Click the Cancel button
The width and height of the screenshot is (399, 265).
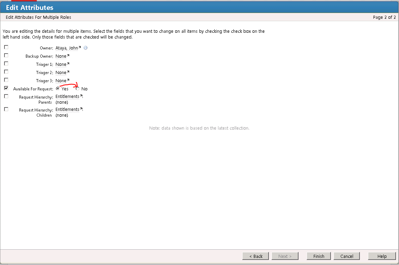347,256
